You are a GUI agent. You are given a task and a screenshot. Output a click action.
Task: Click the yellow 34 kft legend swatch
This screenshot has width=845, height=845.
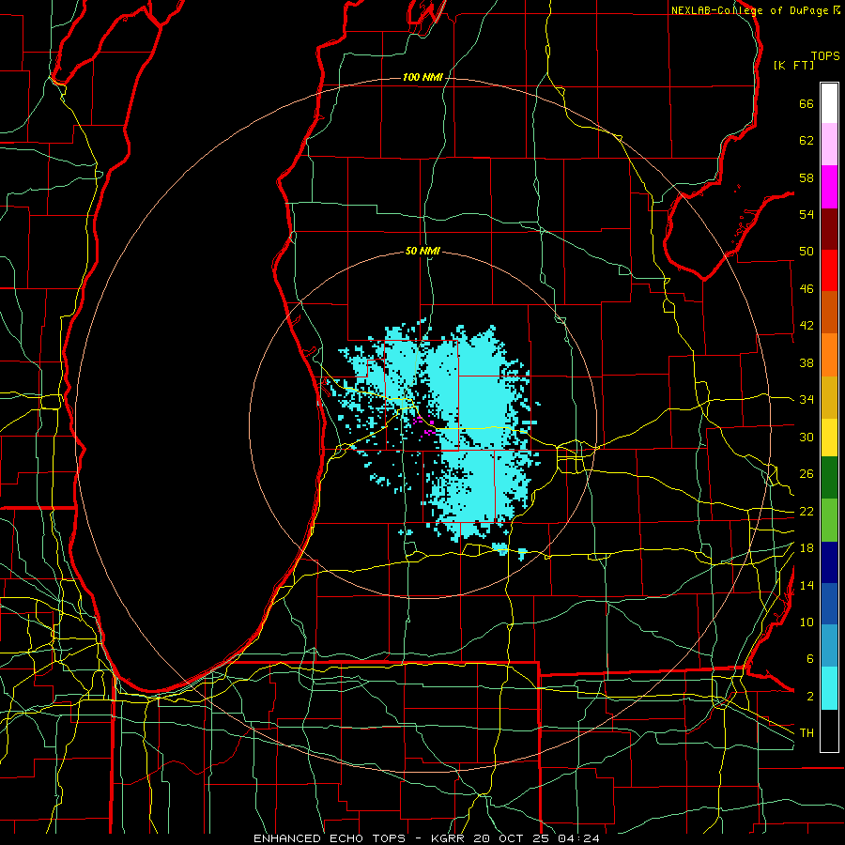click(829, 438)
